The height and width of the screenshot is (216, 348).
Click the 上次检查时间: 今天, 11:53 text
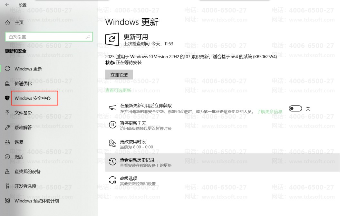148,43
